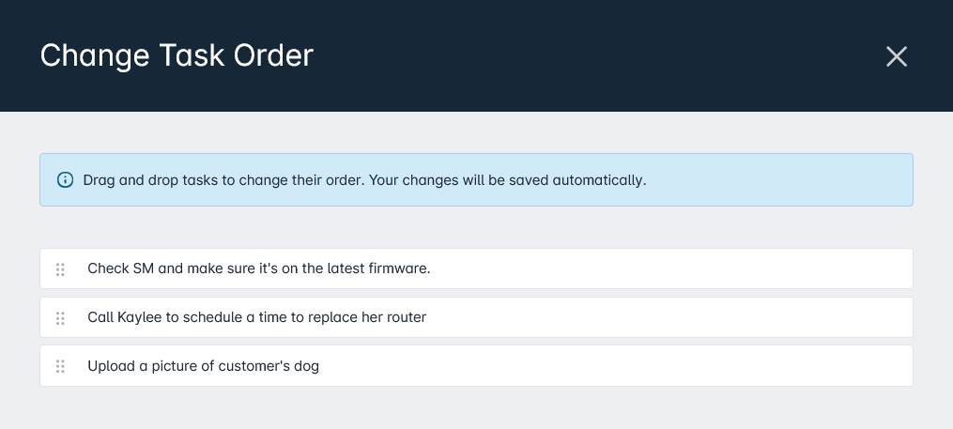Select the Check SM firmware task row
Screen dimensions: 953x429
pyautogui.click(x=477, y=268)
